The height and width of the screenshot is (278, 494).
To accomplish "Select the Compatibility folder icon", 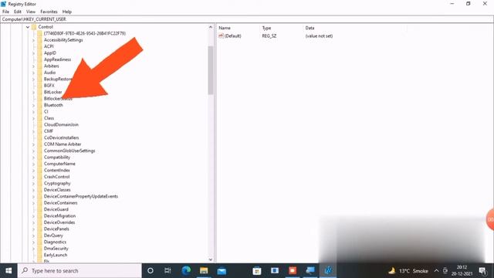I will tap(39, 158).
